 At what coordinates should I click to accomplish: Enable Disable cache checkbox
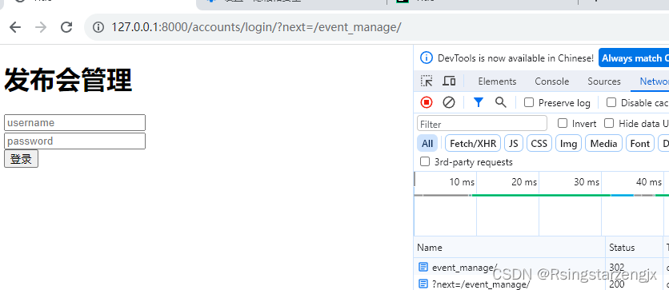[611, 102]
